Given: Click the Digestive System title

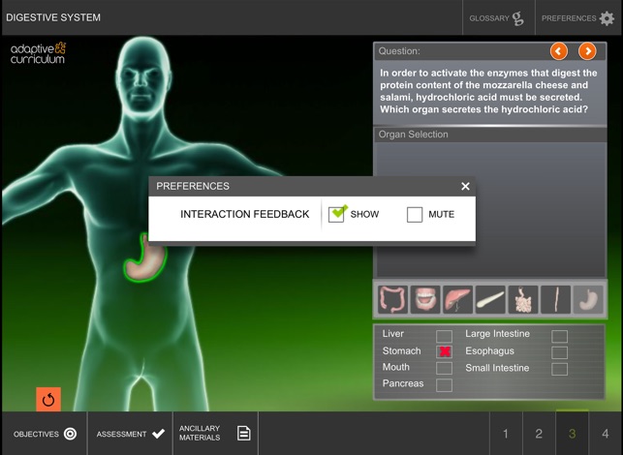Looking at the screenshot, I should [x=53, y=17].
